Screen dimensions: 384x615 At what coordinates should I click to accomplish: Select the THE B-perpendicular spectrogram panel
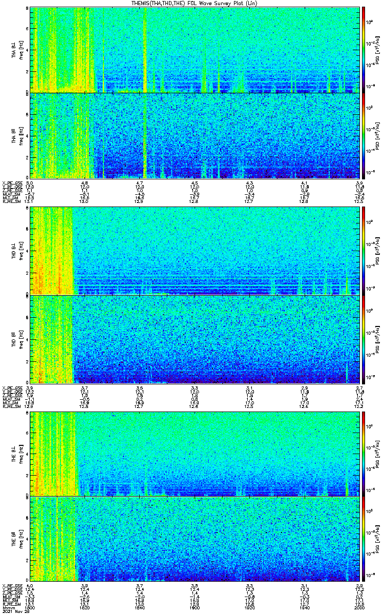coord(195,453)
